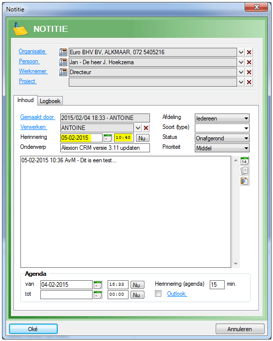Click the Herinnering time field 10:40
Viewport: 273px width, 341px height.
124,138
